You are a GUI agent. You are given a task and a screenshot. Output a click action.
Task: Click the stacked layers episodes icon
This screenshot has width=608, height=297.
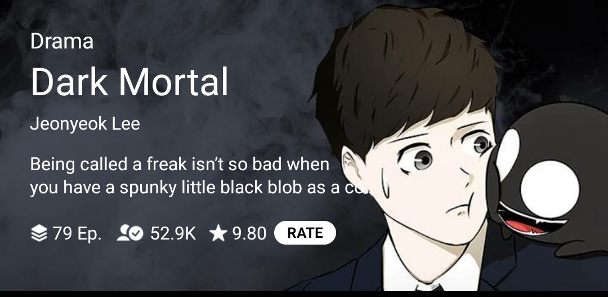pyautogui.click(x=39, y=233)
